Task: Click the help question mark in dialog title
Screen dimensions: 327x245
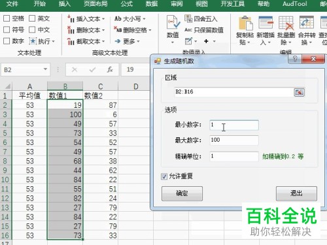Action: [x=295, y=59]
